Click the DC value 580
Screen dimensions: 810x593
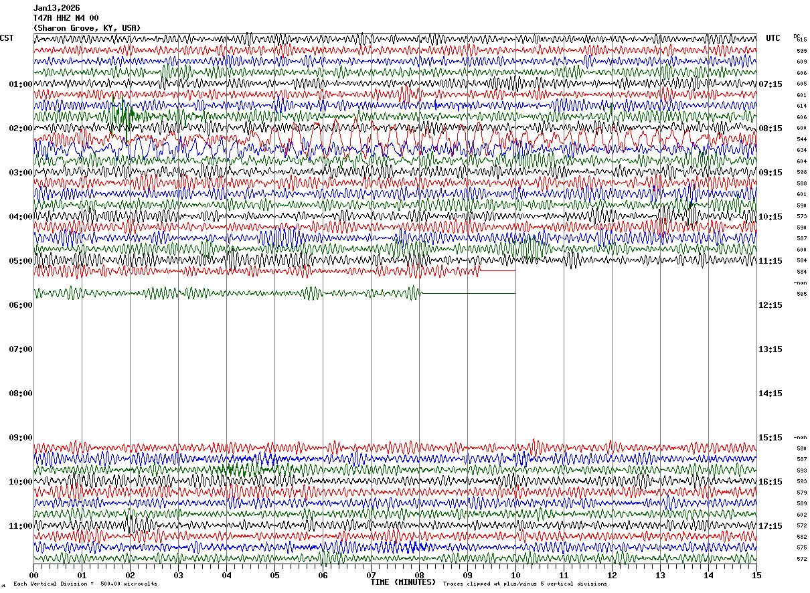pyautogui.click(x=801, y=448)
